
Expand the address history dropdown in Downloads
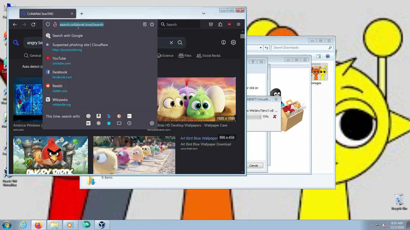[261, 48]
